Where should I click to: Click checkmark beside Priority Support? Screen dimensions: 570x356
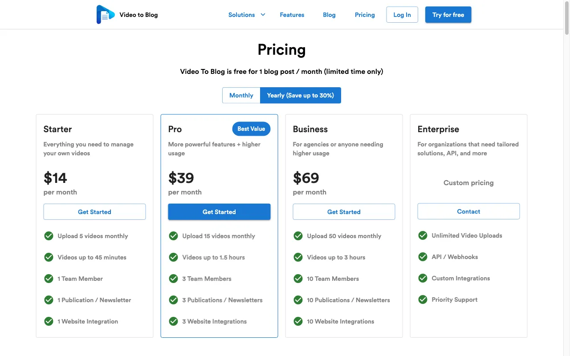[423, 299]
